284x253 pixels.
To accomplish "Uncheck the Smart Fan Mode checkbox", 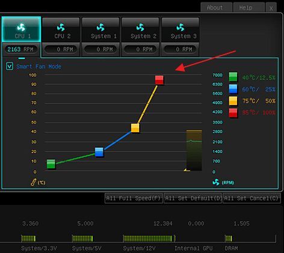I will click(10, 66).
